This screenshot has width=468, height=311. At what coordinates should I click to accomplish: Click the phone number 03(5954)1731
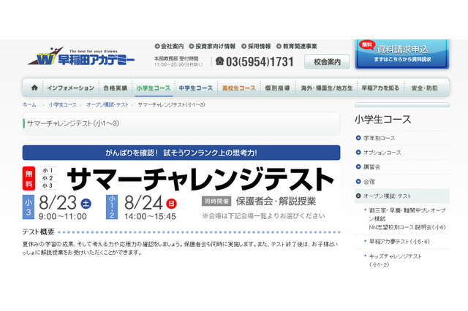pos(260,61)
